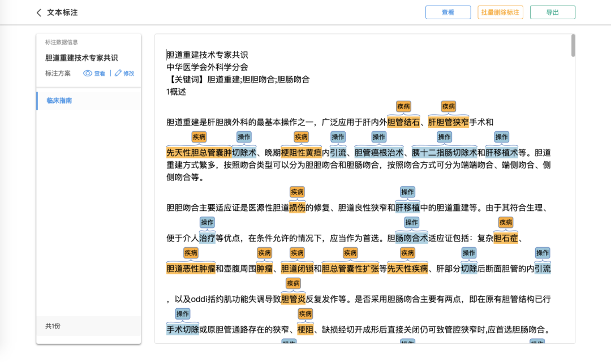Click the document scrollbar thumb
This screenshot has height=362, width=611.
click(x=573, y=46)
